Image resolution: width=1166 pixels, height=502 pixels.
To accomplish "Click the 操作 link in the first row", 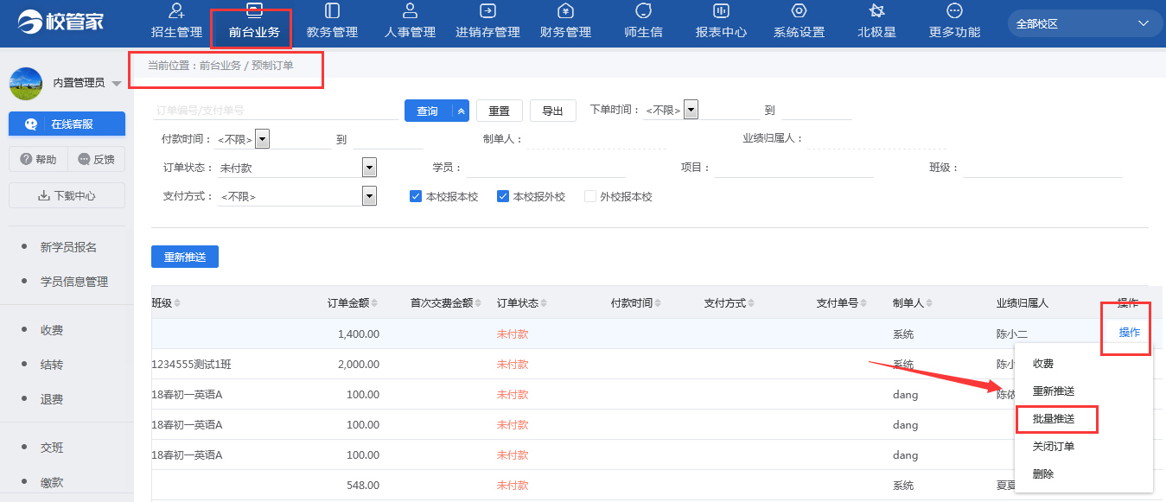I will (x=1130, y=333).
